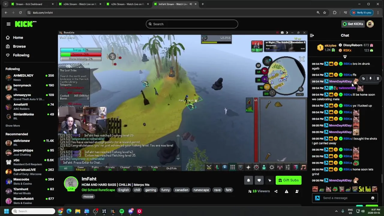Image resolution: width=384 pixels, height=216 pixels.
Task: Click the sparkle subscribe icon
Action: click(270, 180)
